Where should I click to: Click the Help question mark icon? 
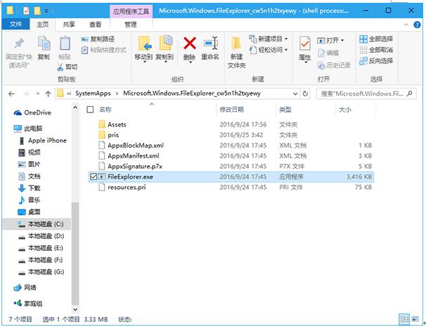point(417,25)
